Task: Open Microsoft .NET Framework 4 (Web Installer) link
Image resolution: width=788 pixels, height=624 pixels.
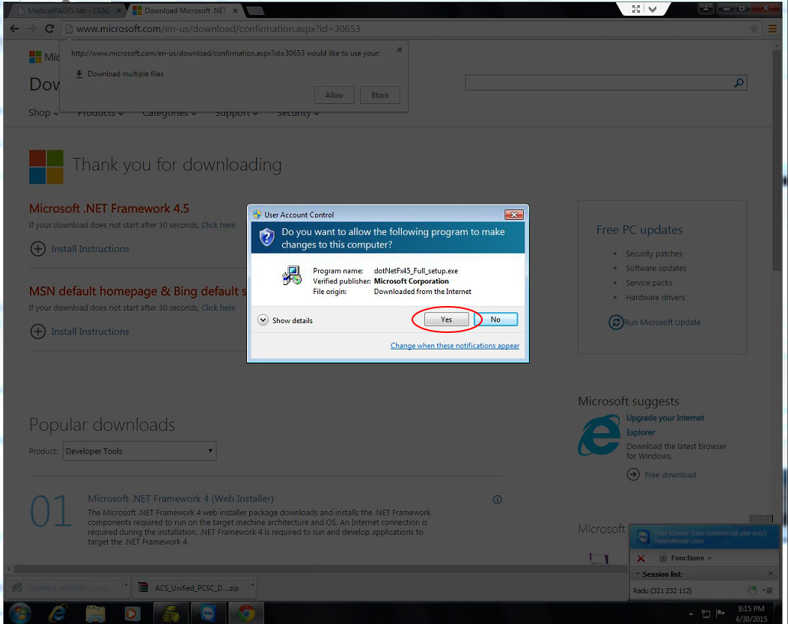Action: pyautogui.click(x=181, y=498)
